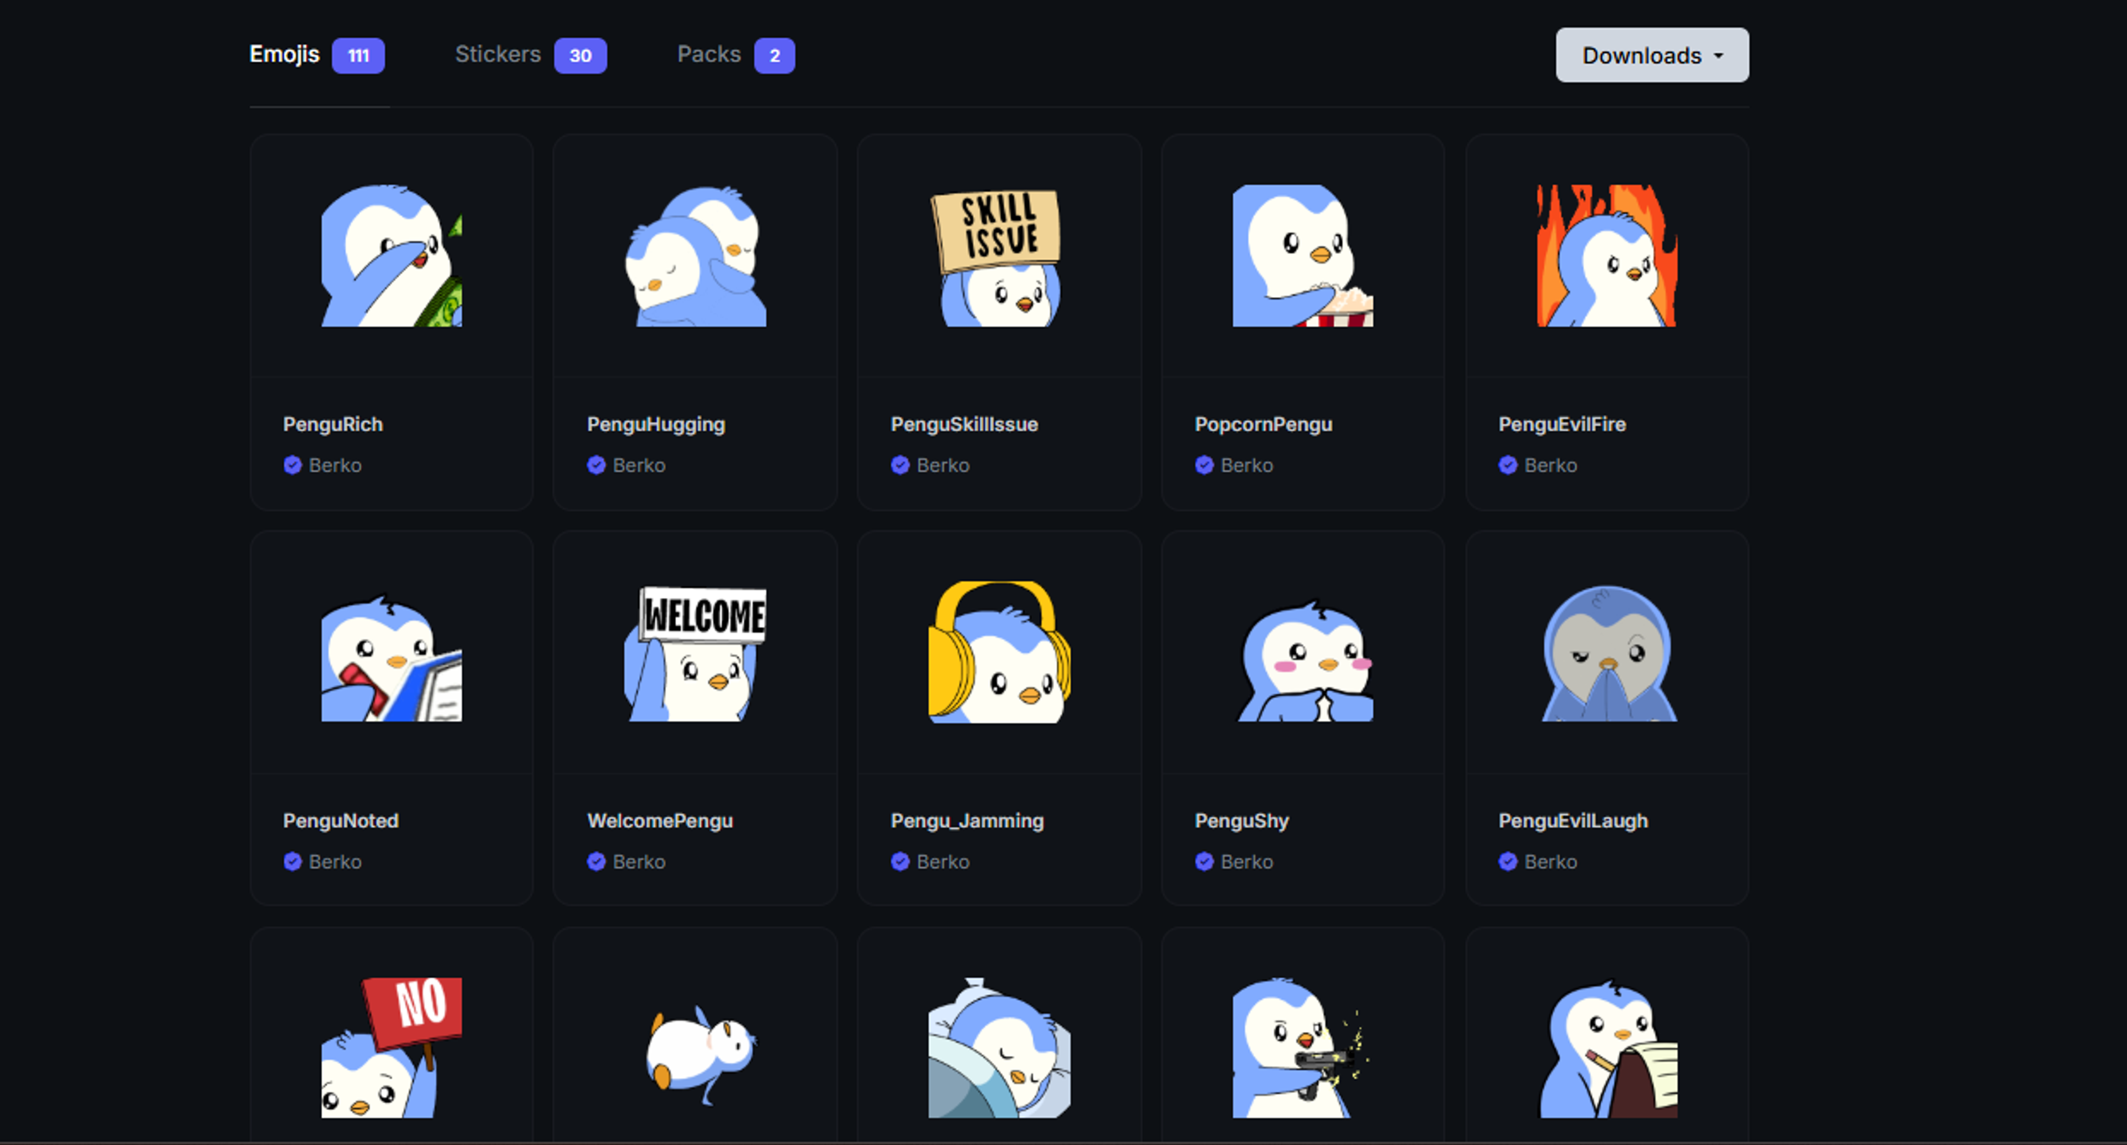Select the PenguEvilFire flaming emoji
The width and height of the screenshot is (2127, 1145).
(1607, 255)
